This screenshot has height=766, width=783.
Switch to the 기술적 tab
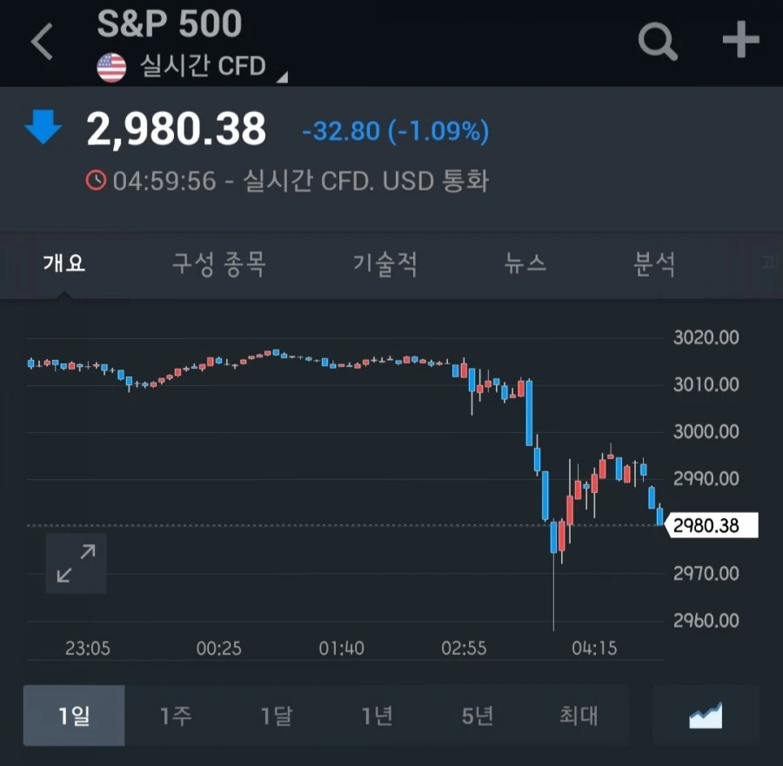pyautogui.click(x=385, y=264)
